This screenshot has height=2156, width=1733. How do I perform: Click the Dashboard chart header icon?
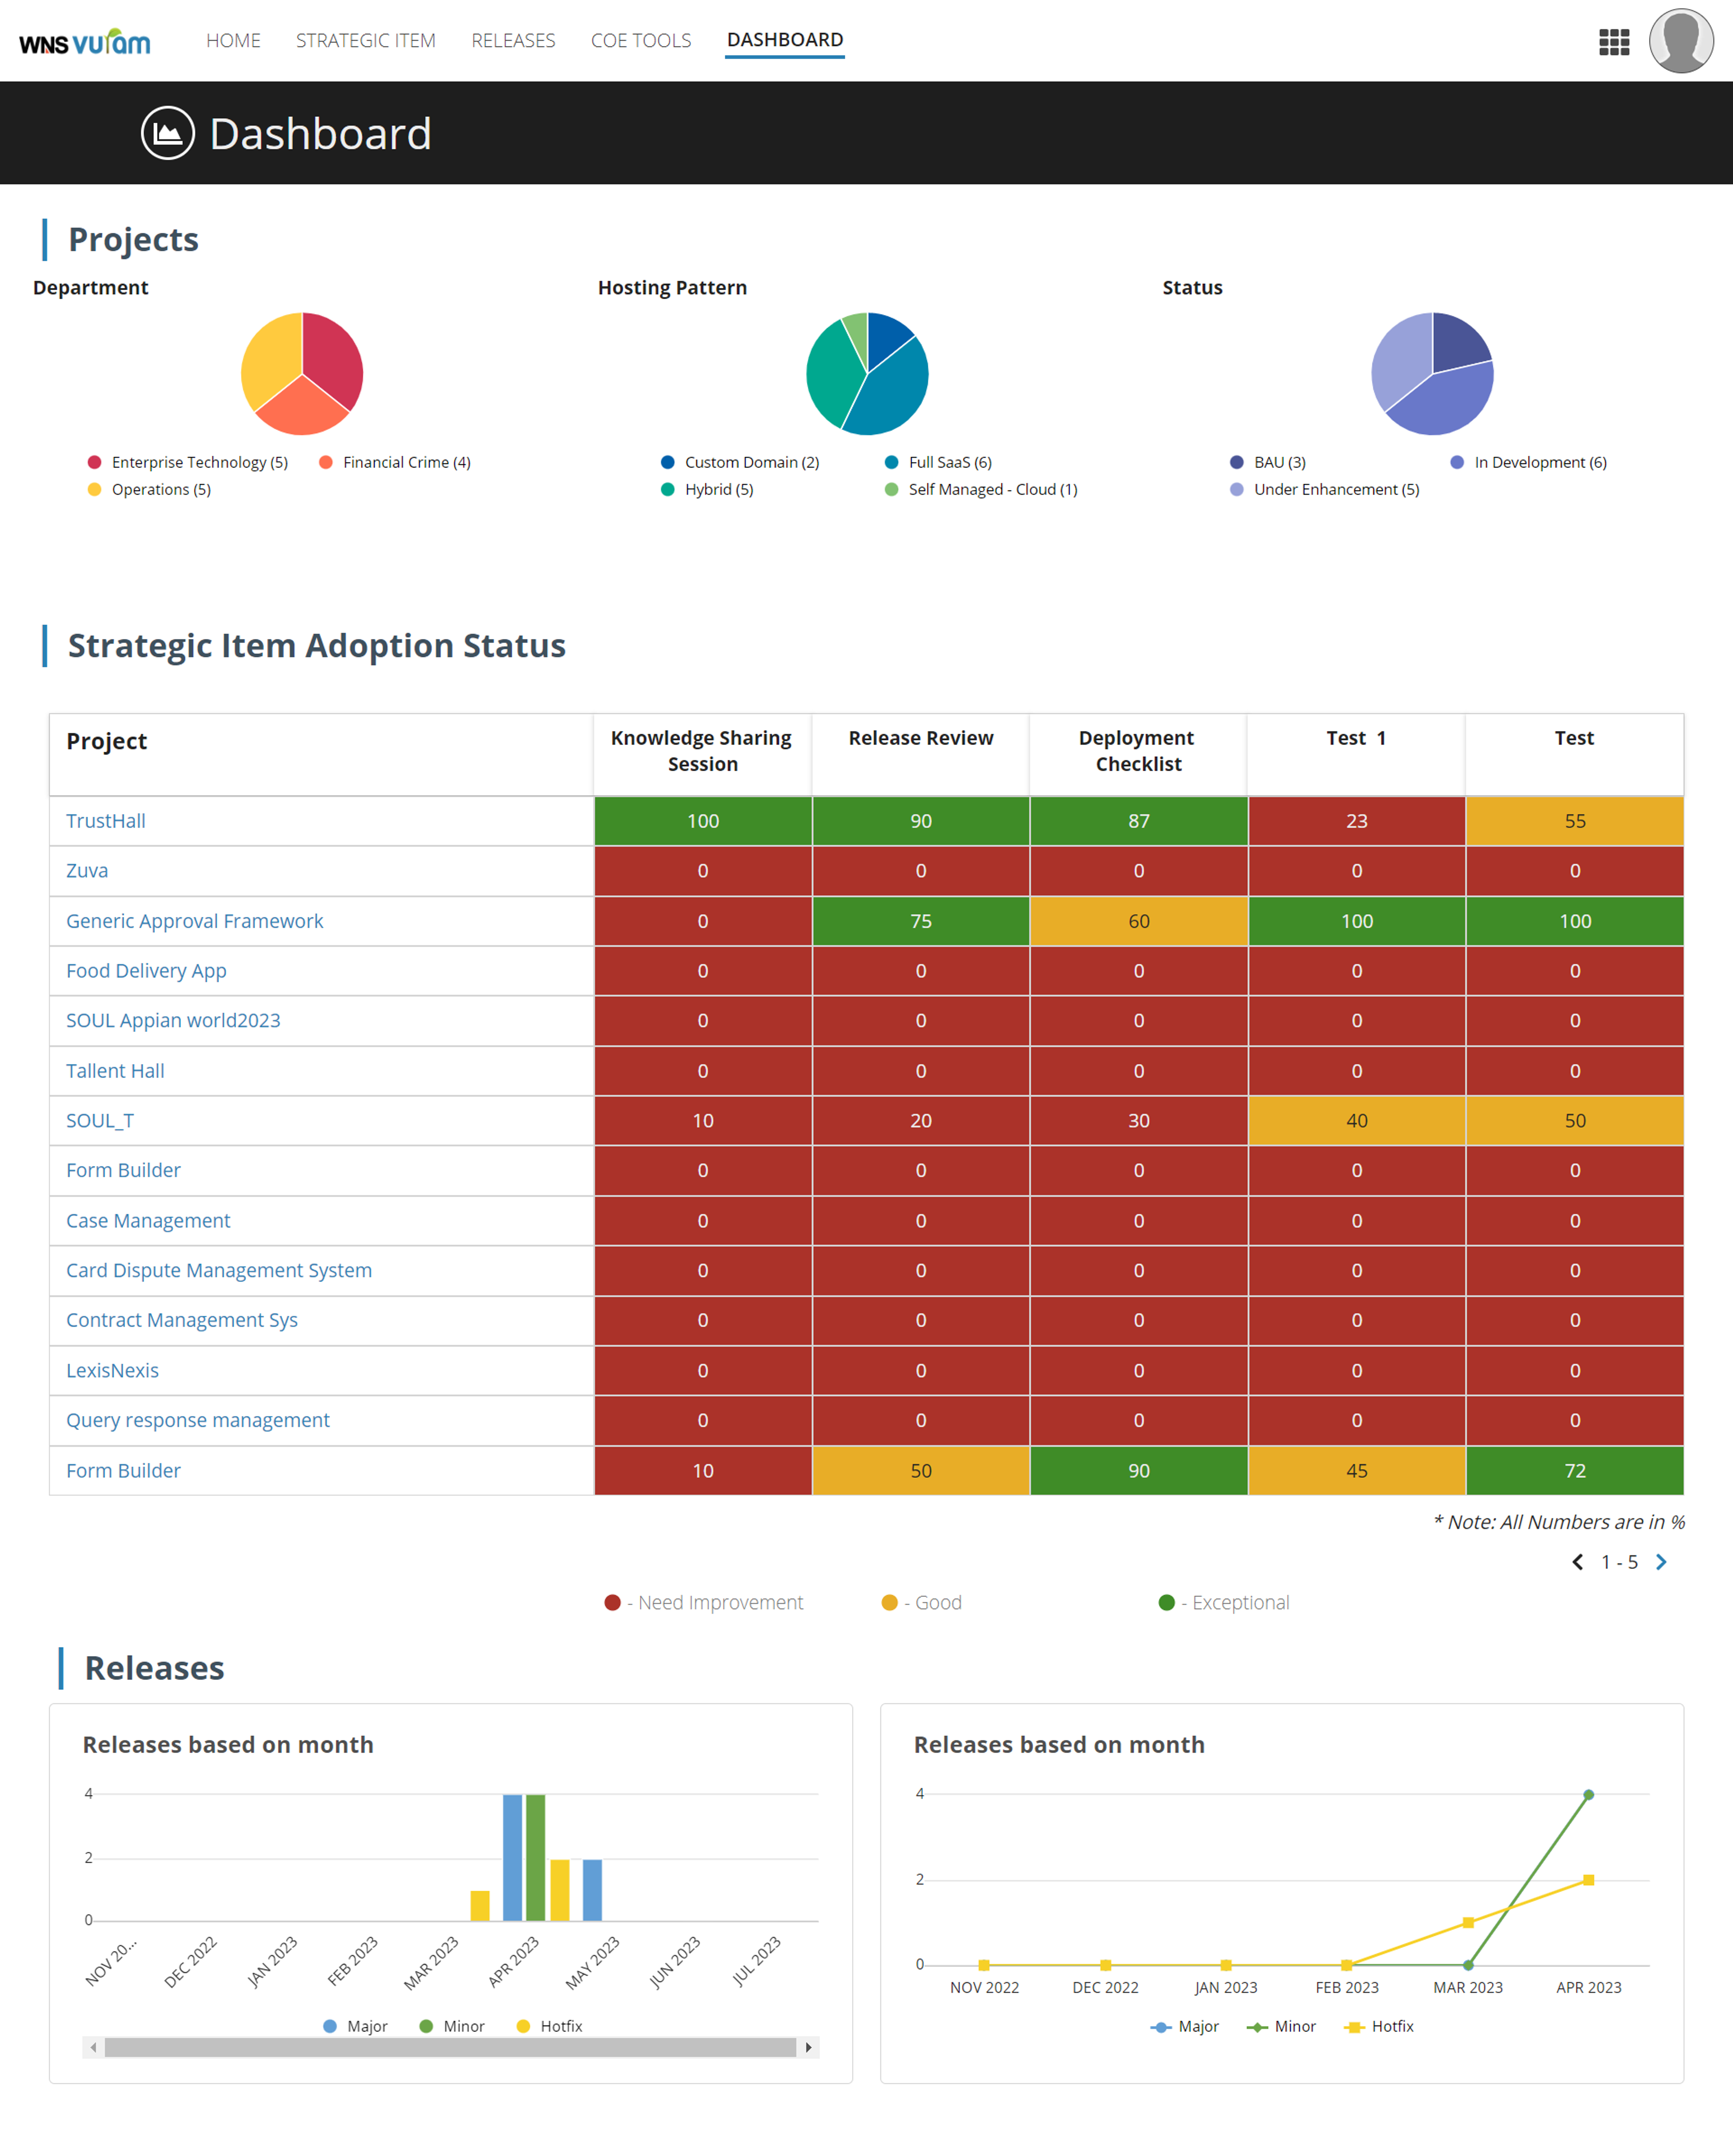click(x=167, y=133)
